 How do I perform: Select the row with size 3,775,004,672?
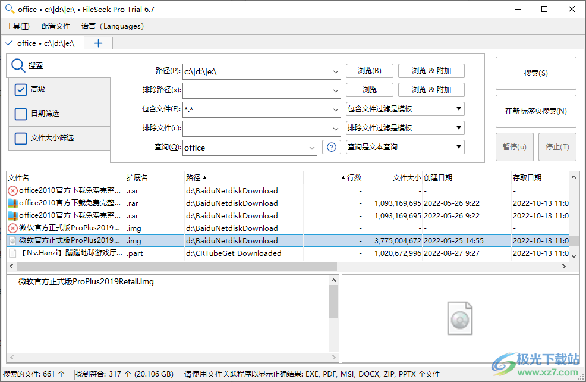(x=288, y=241)
